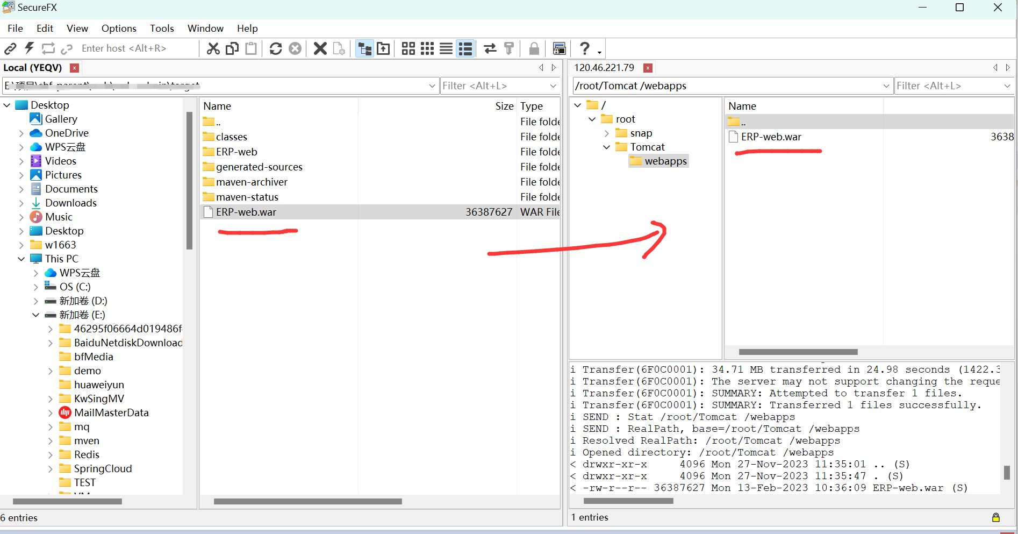Click the padlock icon in toolbar
Image resolution: width=1018 pixels, height=534 pixels.
[534, 48]
